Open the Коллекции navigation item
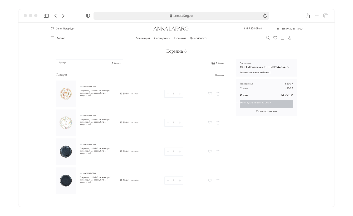The width and height of the screenshot is (353, 216). point(143,38)
